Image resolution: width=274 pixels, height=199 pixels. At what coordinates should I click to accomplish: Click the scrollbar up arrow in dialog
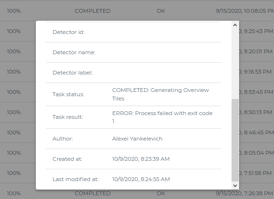235,25
